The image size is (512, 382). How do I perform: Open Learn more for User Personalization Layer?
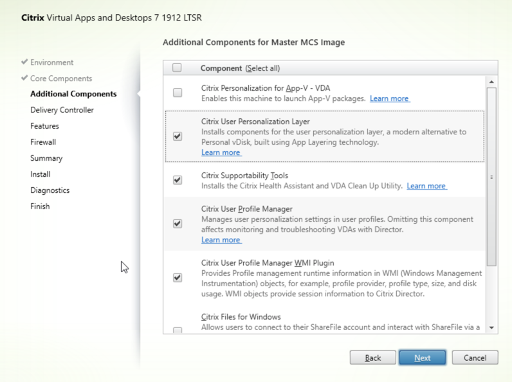221,152
